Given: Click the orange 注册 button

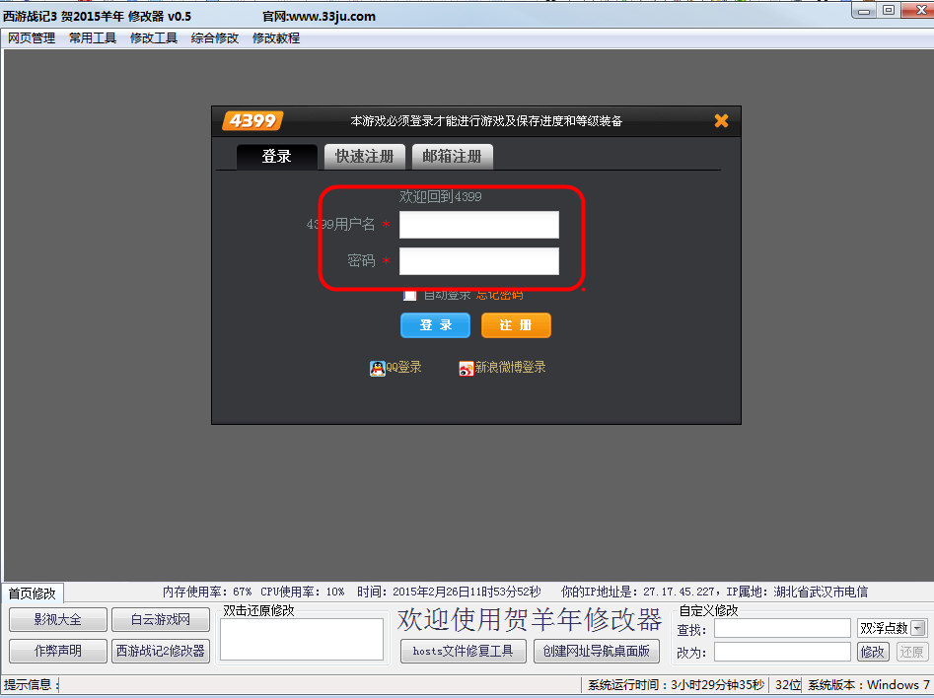Looking at the screenshot, I should tap(516, 325).
